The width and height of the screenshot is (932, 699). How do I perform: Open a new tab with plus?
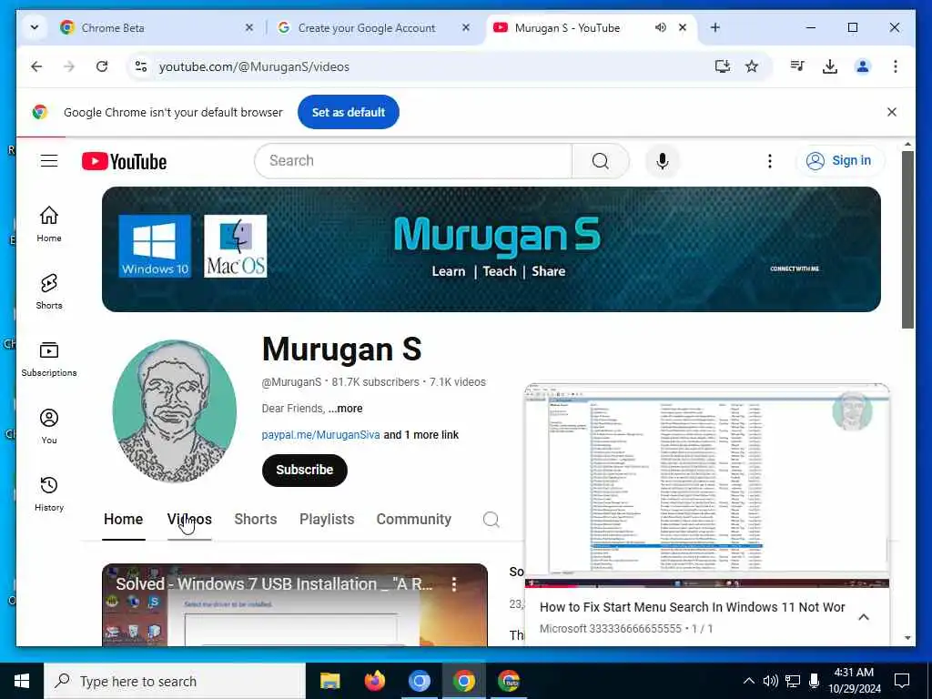[715, 28]
